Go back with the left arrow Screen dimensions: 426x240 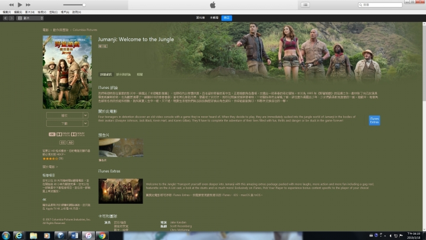(5, 18)
